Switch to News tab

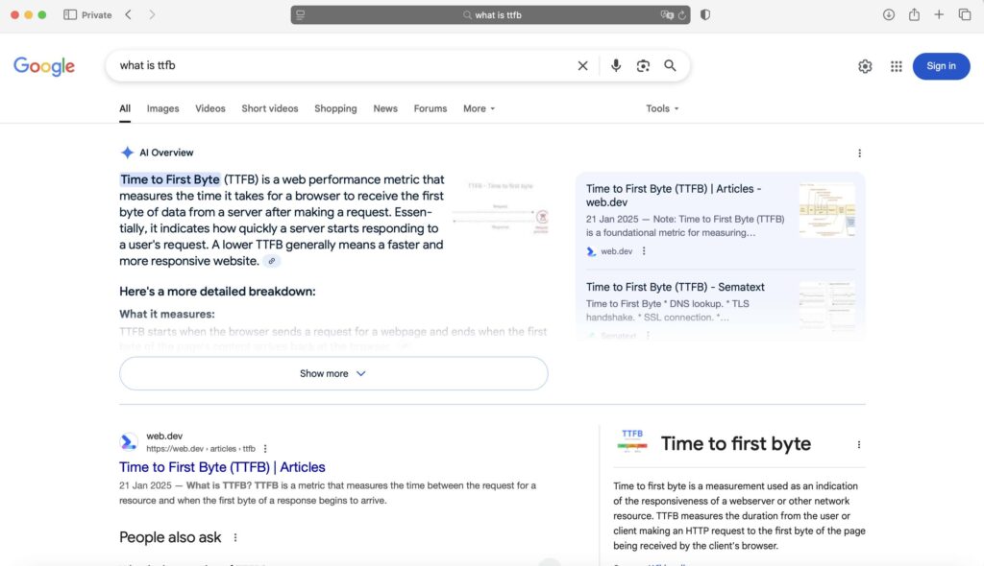point(385,108)
